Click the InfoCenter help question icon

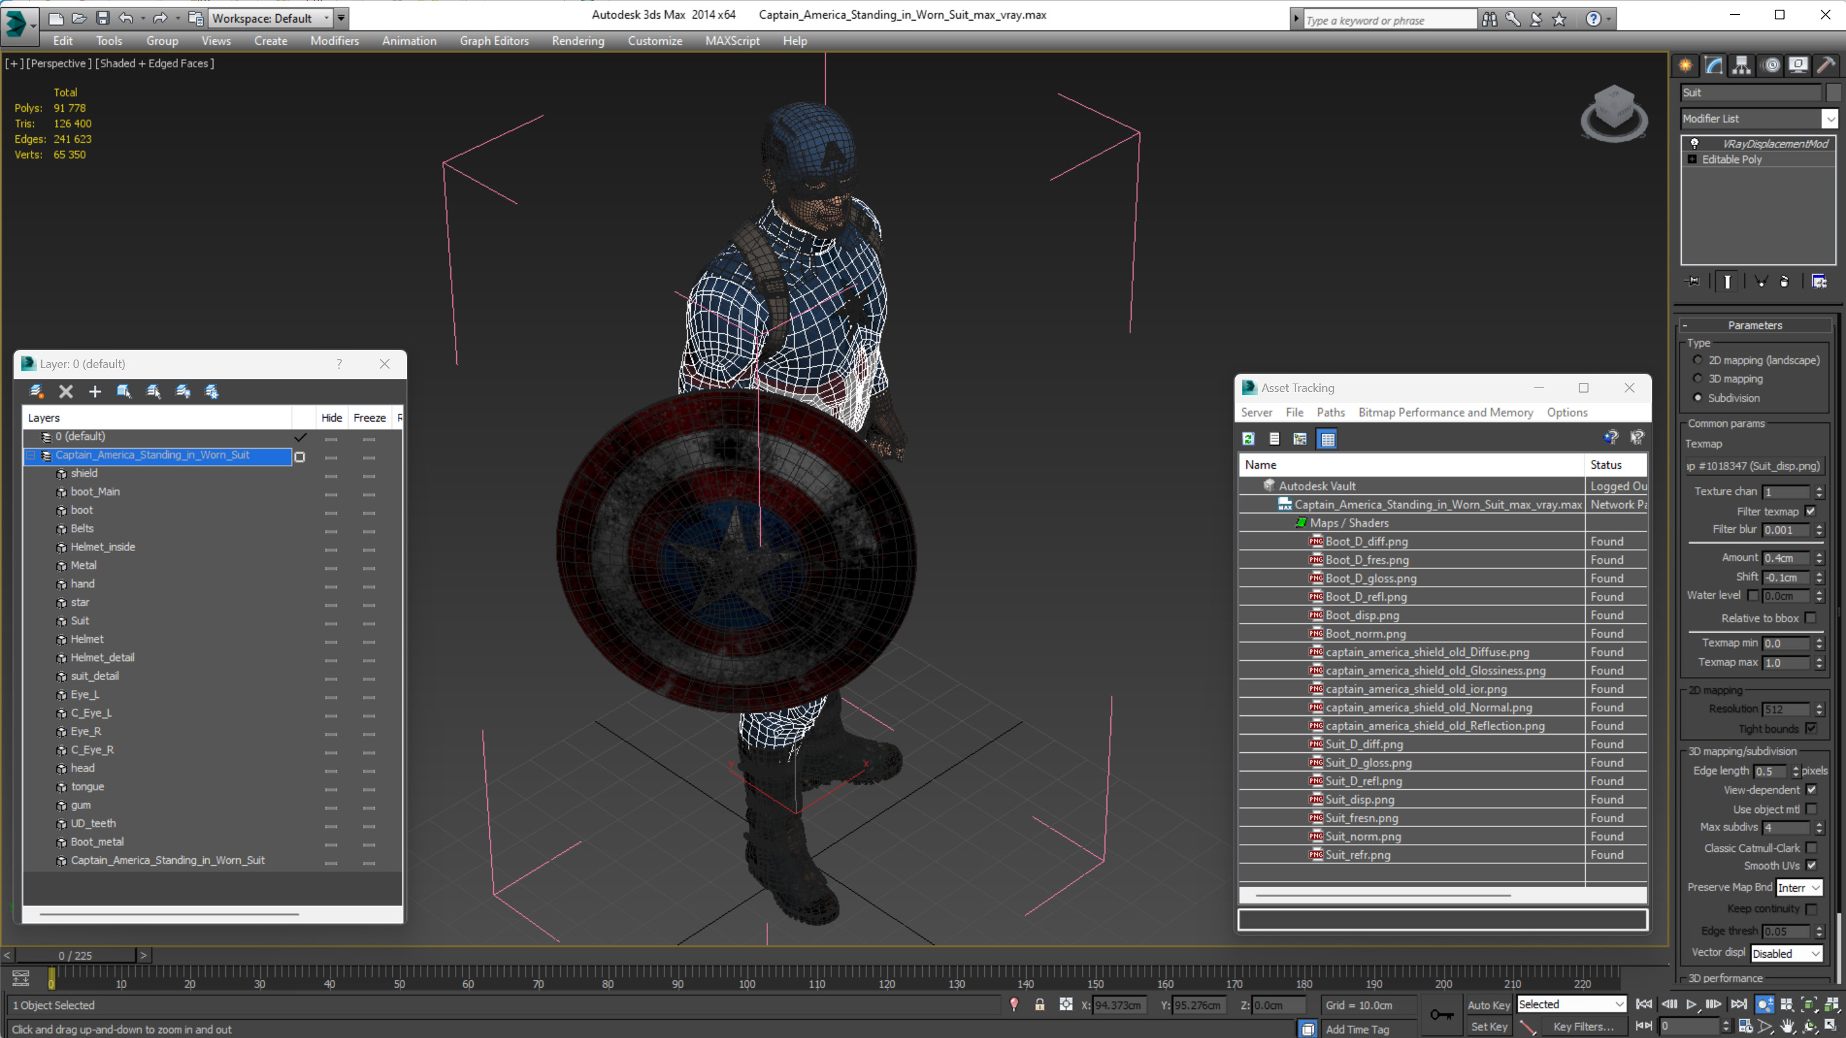coord(1593,19)
